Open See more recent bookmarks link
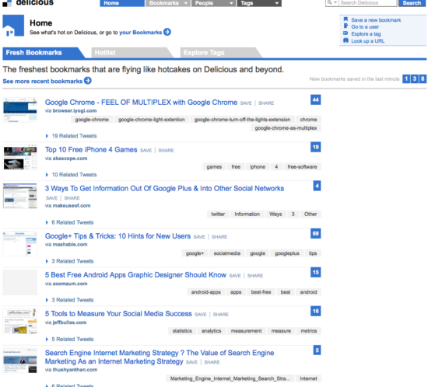The image size is (428, 387). tap(43, 82)
